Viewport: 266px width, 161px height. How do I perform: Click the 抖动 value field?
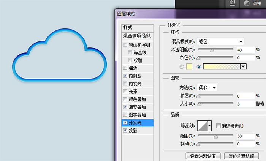coord(245,144)
